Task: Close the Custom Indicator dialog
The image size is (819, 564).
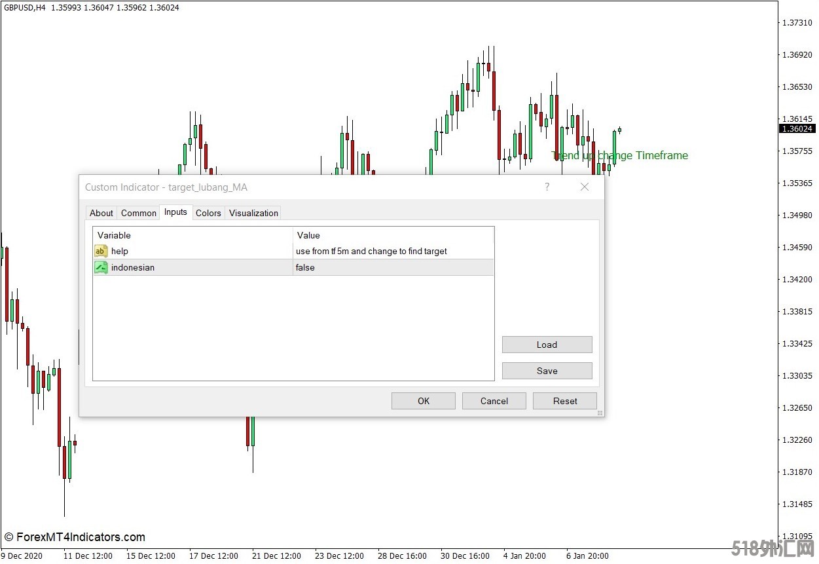Action: coord(585,187)
